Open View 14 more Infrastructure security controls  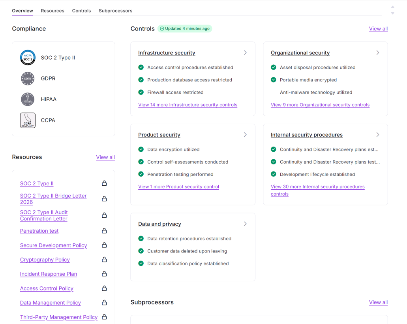(188, 105)
